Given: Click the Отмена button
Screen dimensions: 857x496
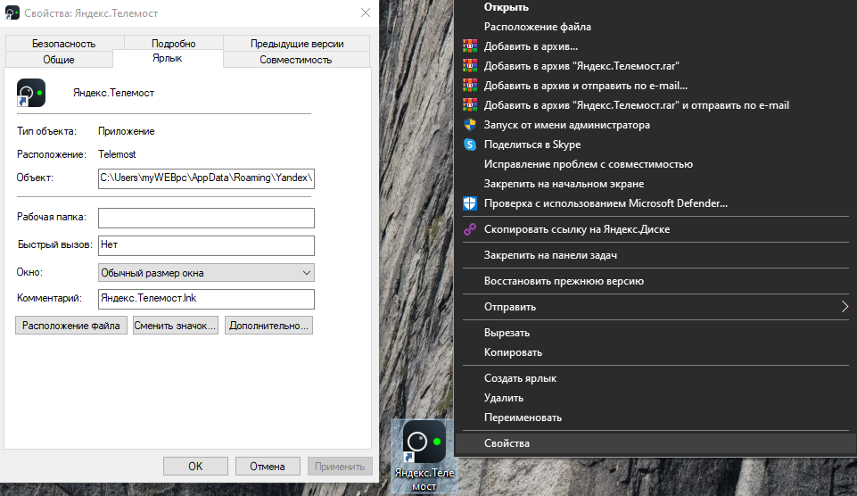Looking at the screenshot, I should (x=268, y=467).
